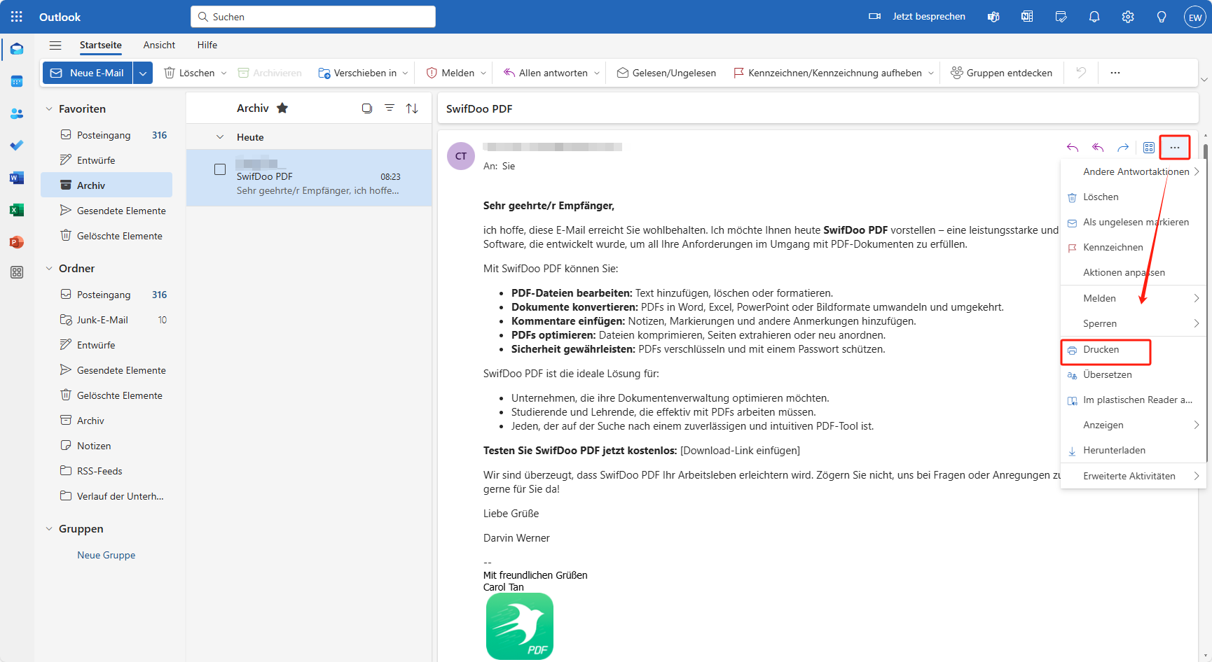The height and width of the screenshot is (662, 1212).
Task: Toggle Archiv favorite star
Action: coord(282,108)
